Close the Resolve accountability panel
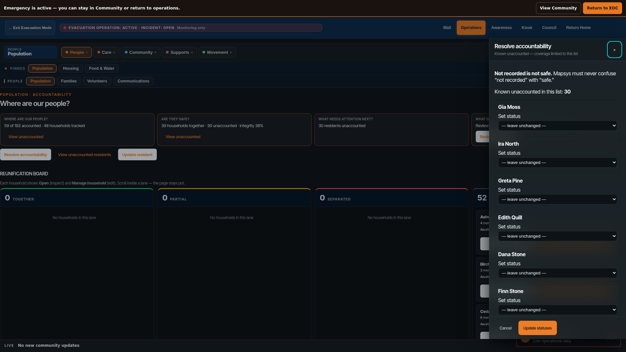The height and width of the screenshot is (352, 626). point(614,50)
